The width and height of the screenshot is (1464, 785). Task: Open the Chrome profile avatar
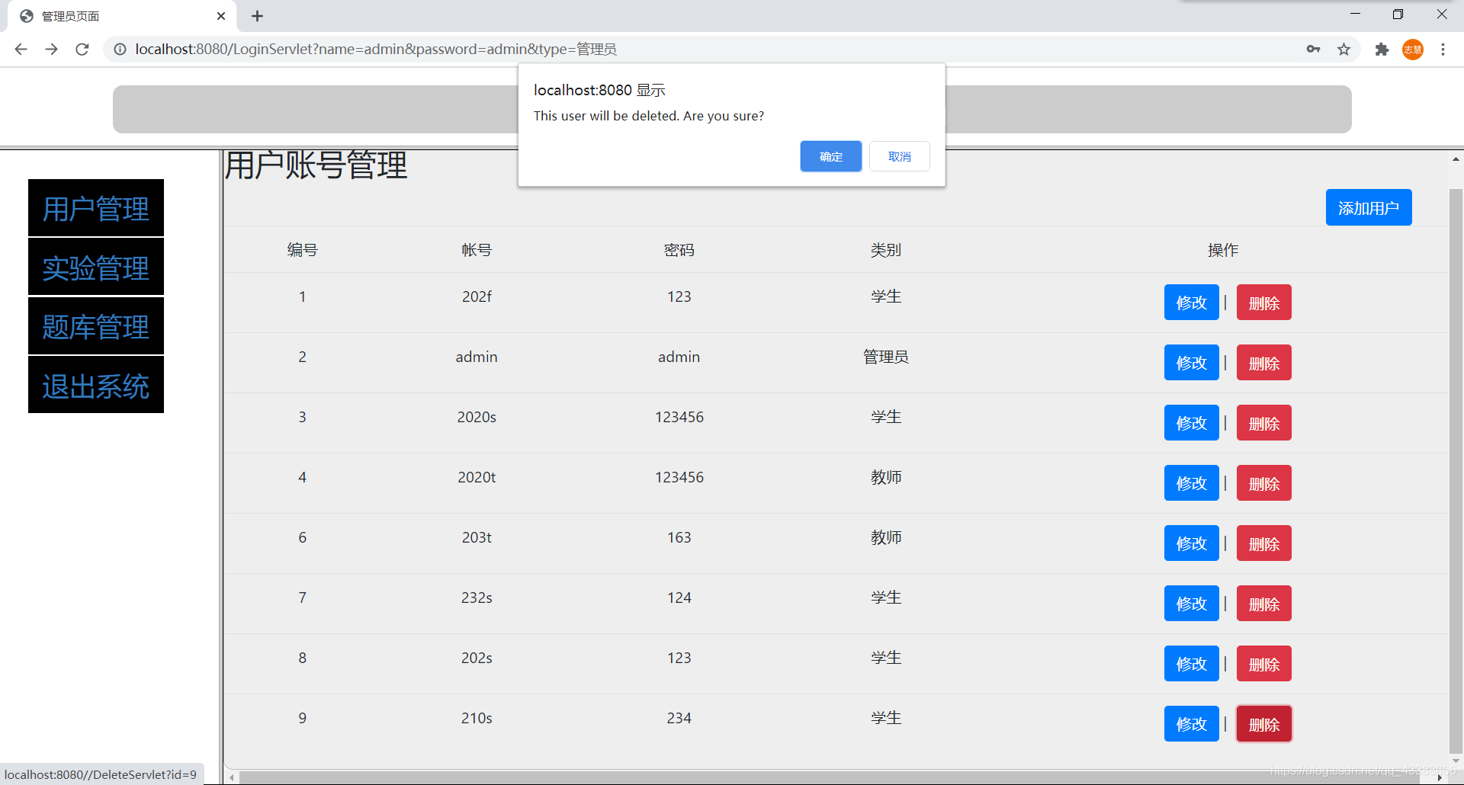pos(1413,50)
